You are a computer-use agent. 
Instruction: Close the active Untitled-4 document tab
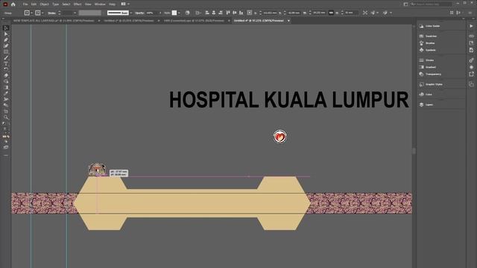click(x=288, y=21)
